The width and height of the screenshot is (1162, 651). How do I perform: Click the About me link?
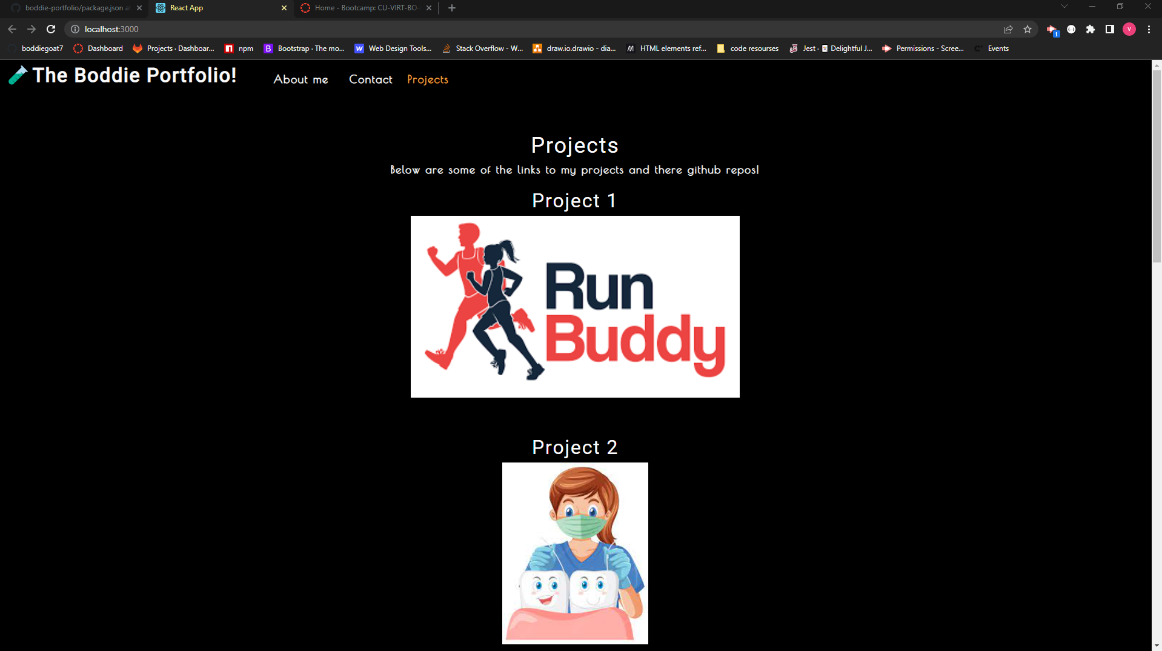click(300, 79)
